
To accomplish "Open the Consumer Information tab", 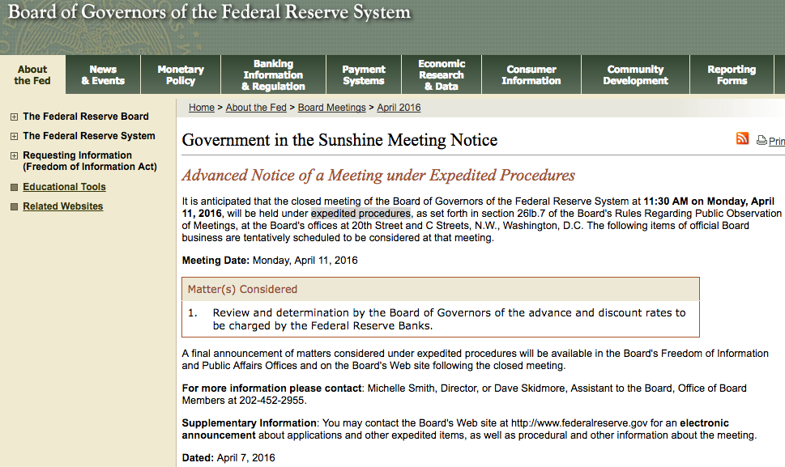I will 531,75.
